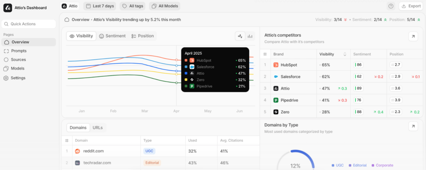Expand Attio's competitors panel arrow icon

click(x=413, y=36)
